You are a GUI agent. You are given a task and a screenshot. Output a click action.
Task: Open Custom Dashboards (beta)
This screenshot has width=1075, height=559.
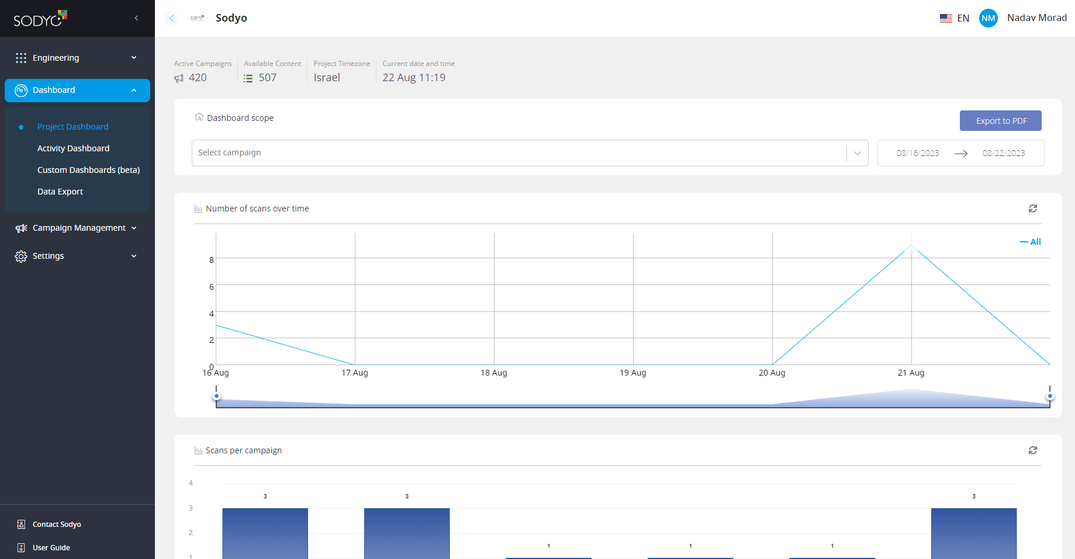click(88, 170)
